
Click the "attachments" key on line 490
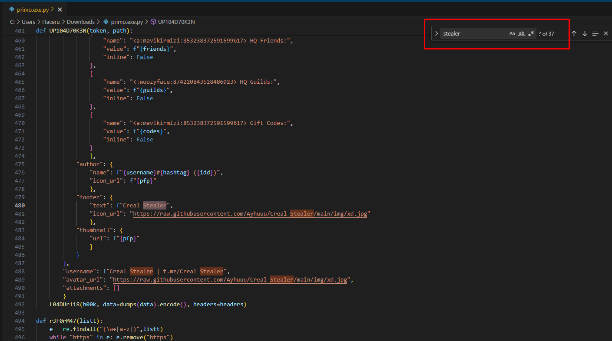(x=84, y=288)
